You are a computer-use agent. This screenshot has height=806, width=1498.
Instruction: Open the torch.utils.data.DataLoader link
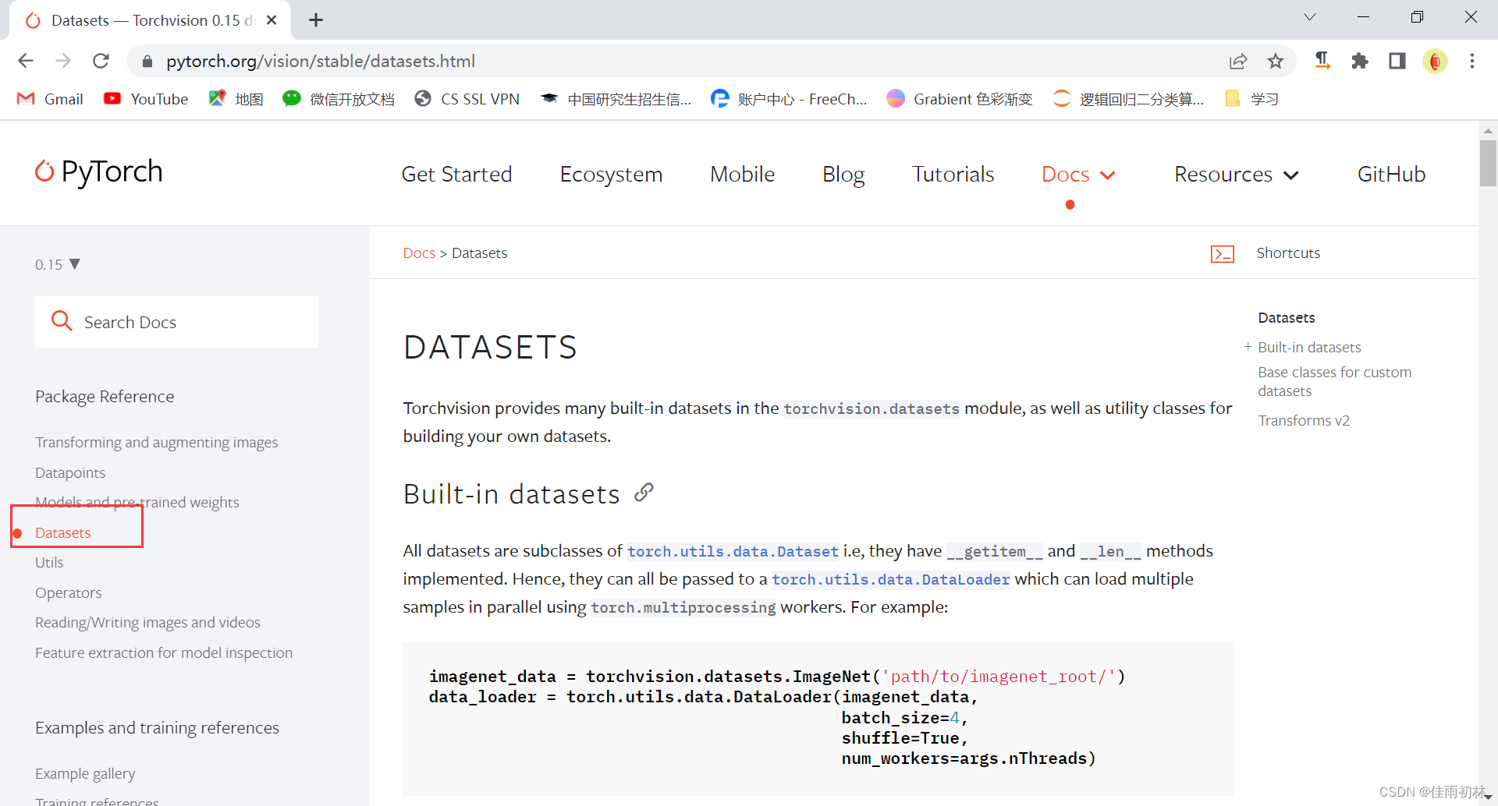(x=890, y=579)
